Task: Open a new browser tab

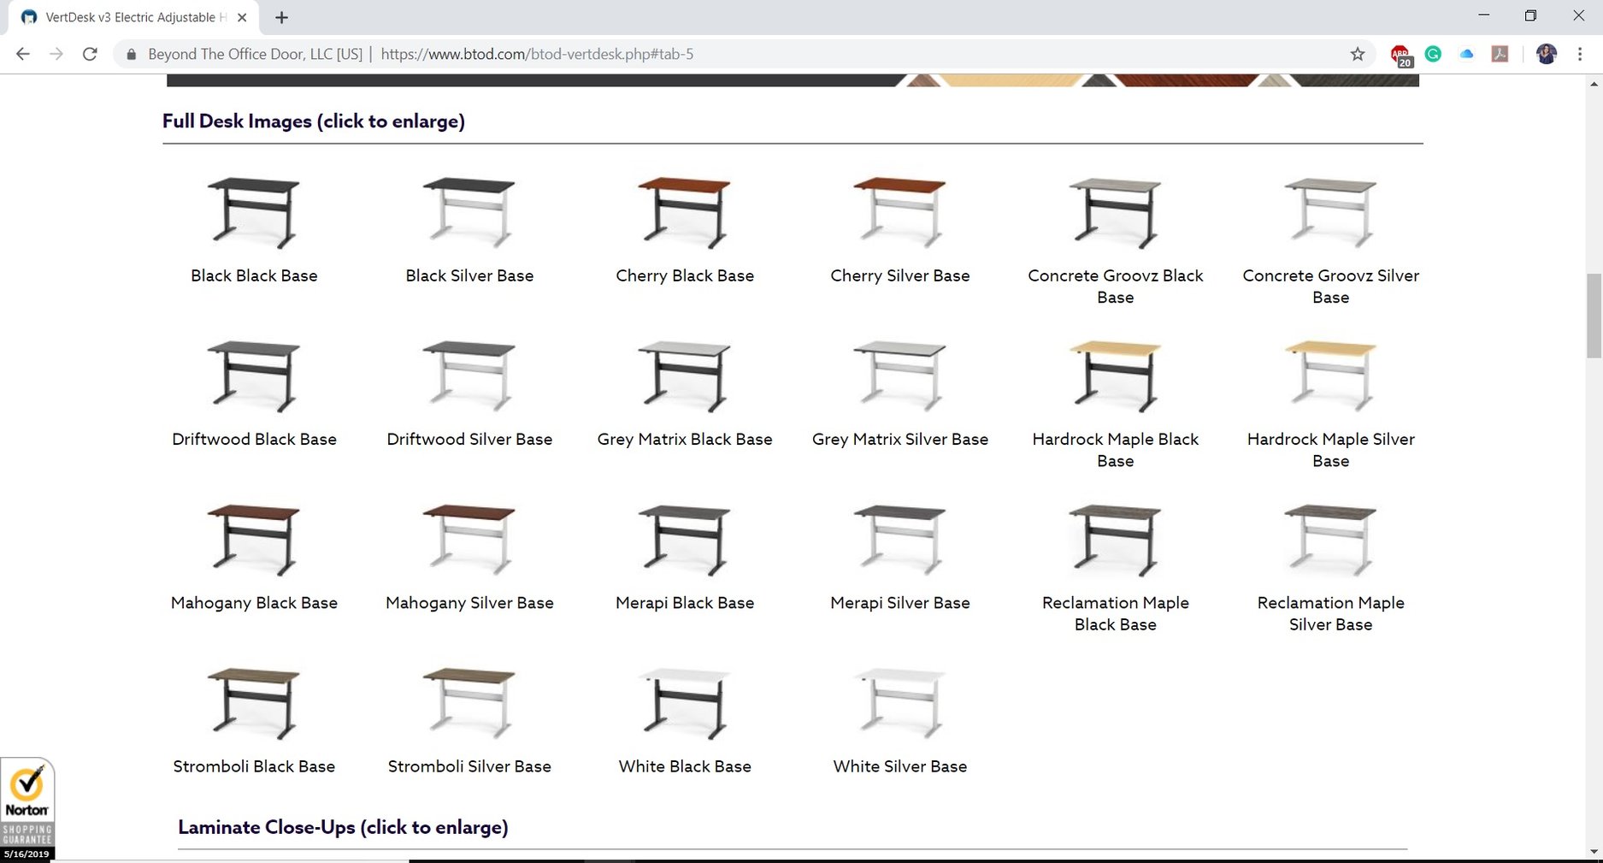Action: (x=281, y=17)
